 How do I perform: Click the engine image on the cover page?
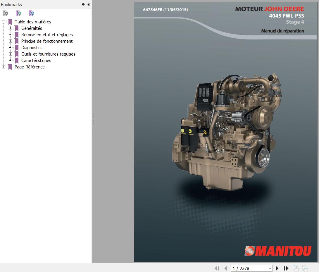[x=227, y=132]
